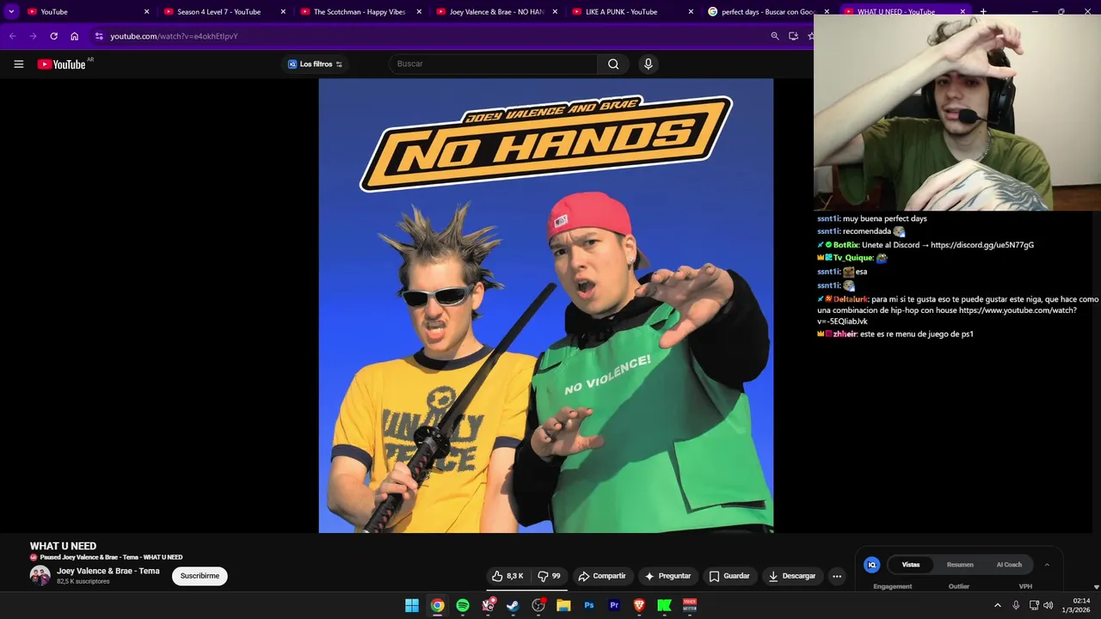Switch to the first YouTube tab
The width and height of the screenshot is (1101, 619).
pyautogui.click(x=88, y=12)
